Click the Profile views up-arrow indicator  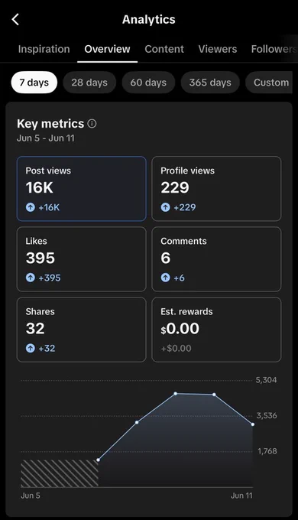pyautogui.click(x=165, y=207)
